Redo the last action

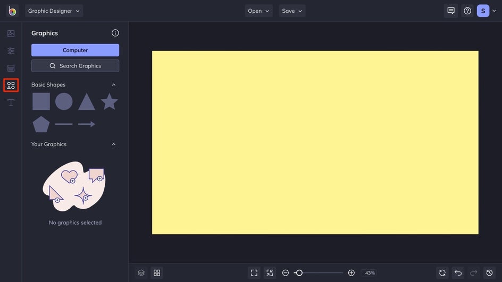[x=474, y=273]
